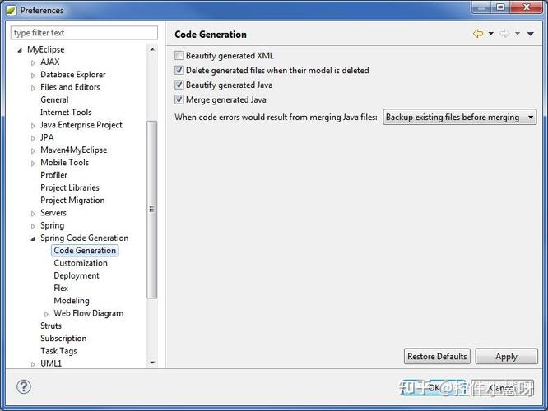548x411 pixels.
Task: Click the Apply button
Action: pyautogui.click(x=506, y=357)
